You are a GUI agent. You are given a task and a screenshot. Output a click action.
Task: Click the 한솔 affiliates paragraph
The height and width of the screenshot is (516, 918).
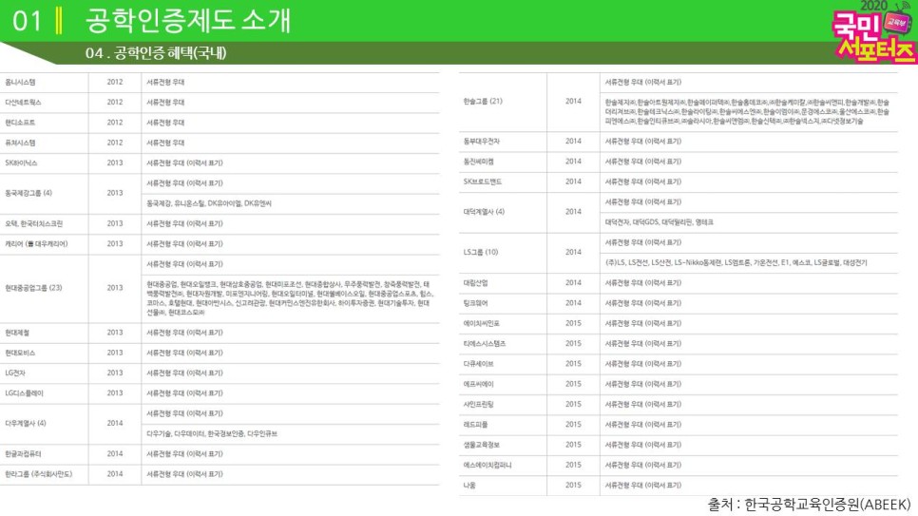(747, 111)
